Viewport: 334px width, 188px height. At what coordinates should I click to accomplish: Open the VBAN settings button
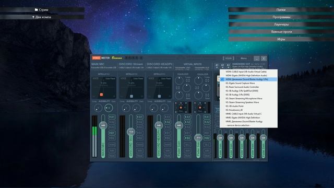pos(229,58)
